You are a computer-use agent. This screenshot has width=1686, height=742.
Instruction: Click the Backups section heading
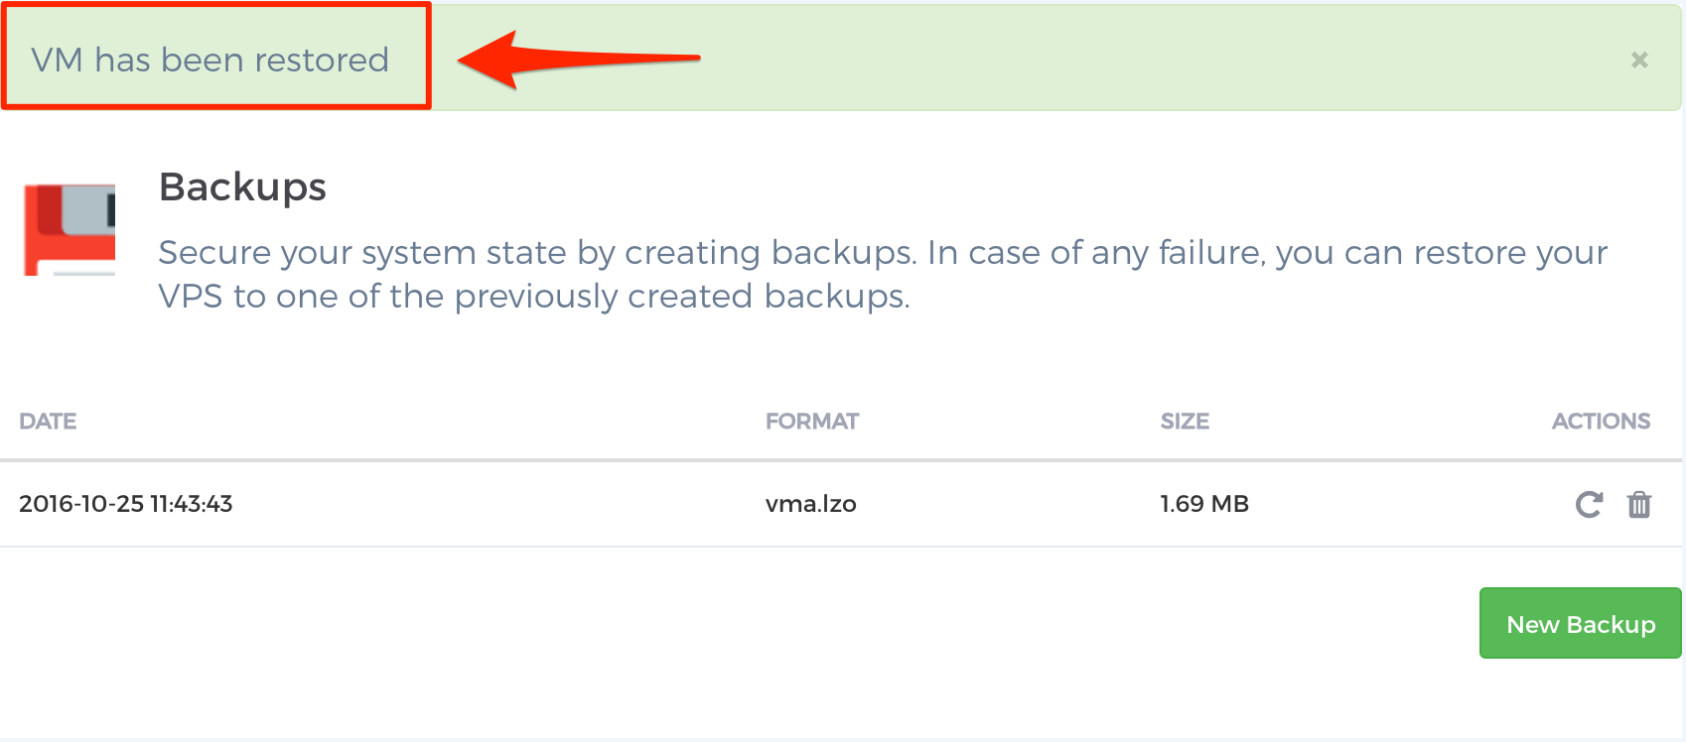[x=242, y=186]
